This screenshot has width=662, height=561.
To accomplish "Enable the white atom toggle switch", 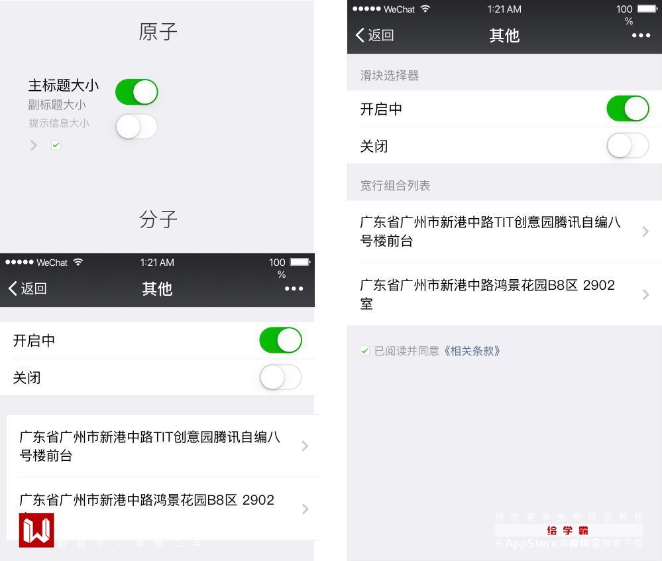I will (137, 126).
